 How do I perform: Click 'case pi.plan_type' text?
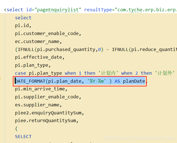(39, 73)
